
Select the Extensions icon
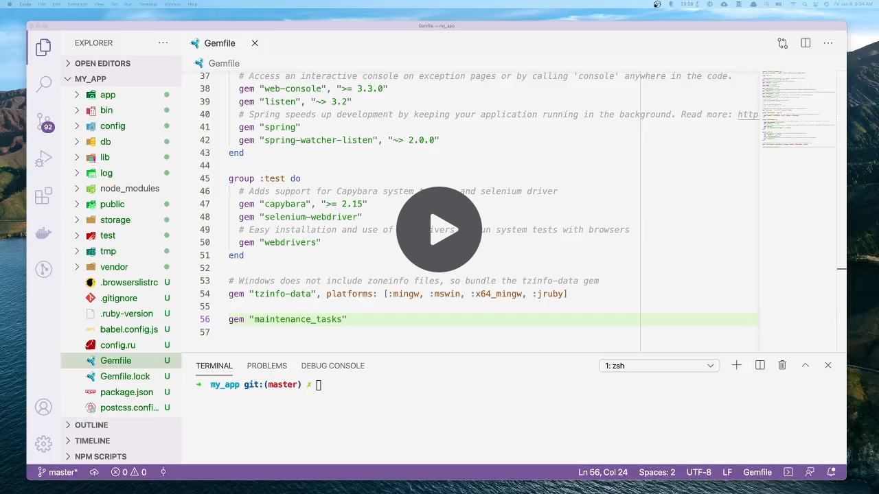[43, 196]
